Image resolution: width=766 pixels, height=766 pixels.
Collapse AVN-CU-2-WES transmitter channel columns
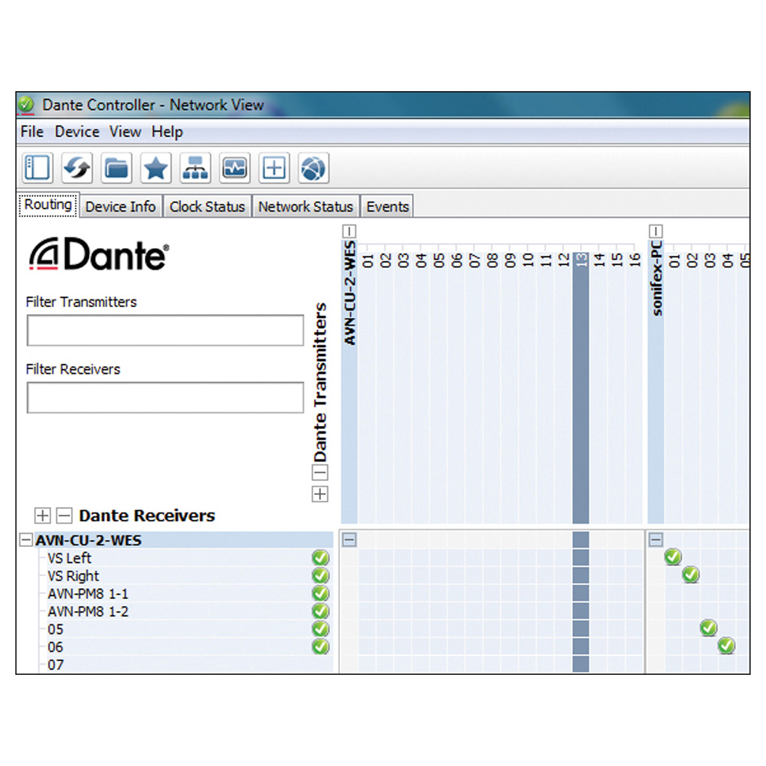pyautogui.click(x=349, y=231)
